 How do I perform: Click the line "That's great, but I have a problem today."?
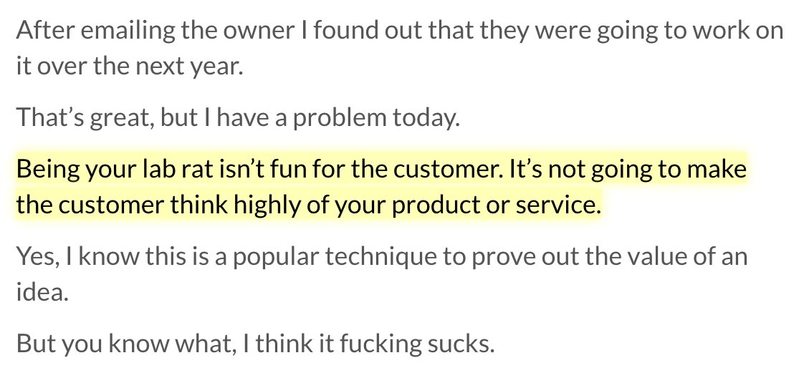236,118
